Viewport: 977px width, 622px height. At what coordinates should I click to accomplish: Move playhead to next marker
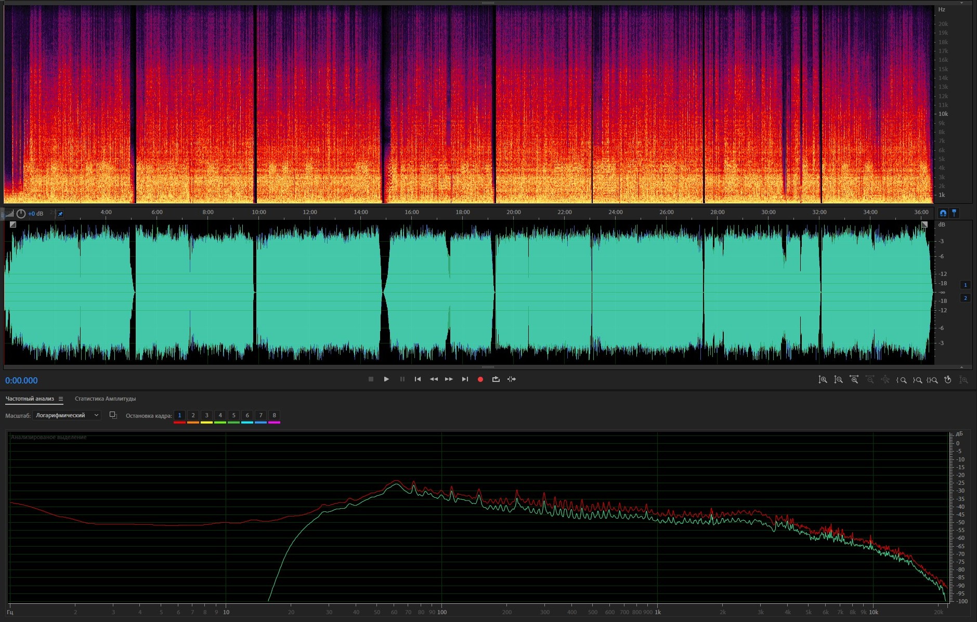tap(465, 379)
